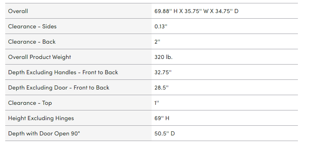
Task: Select the 2'' back clearance value
Action: coord(157,41)
